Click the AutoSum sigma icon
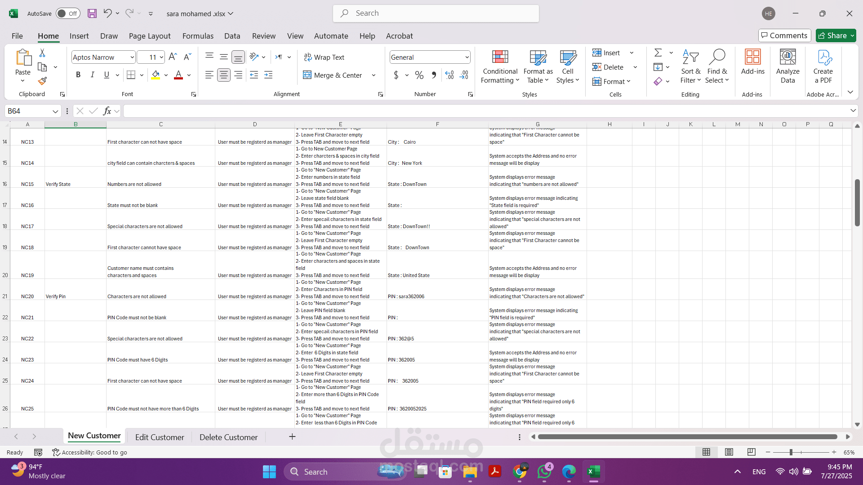 point(658,53)
